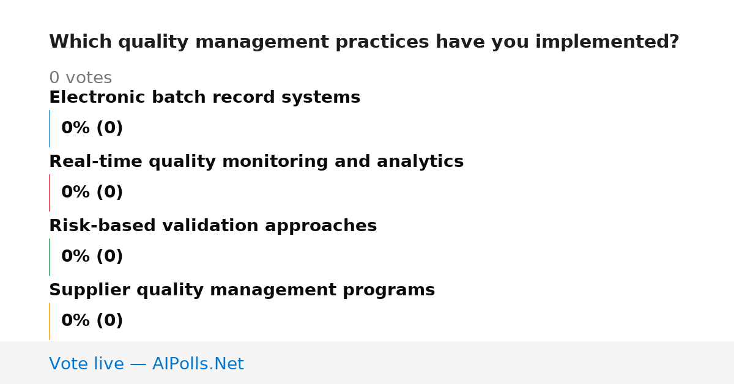
Task: Select Real-time quality monitoring and analytics option
Action: [x=256, y=161]
